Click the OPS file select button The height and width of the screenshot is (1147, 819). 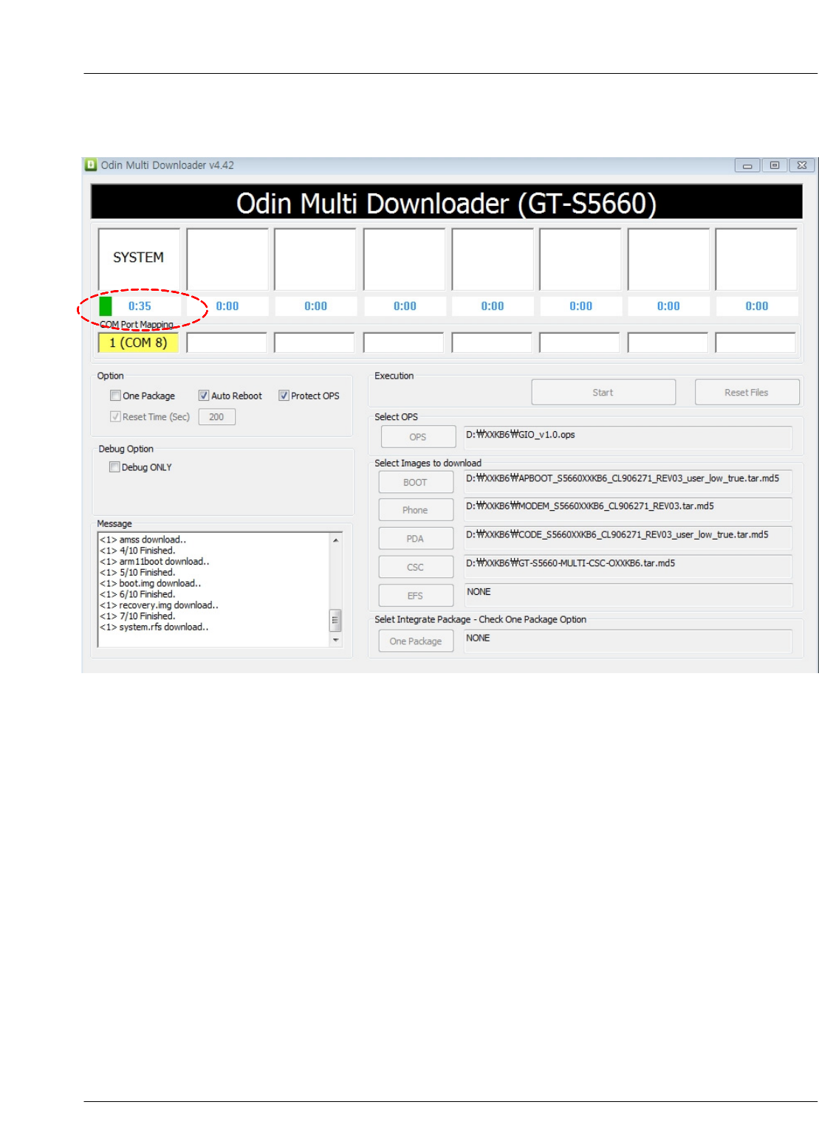418,437
